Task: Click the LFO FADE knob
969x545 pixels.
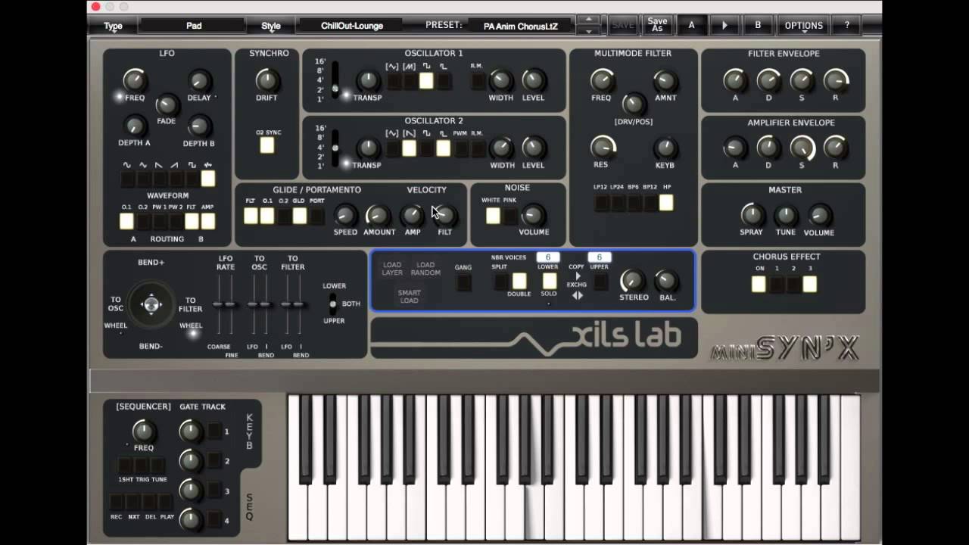Action: 167,104
